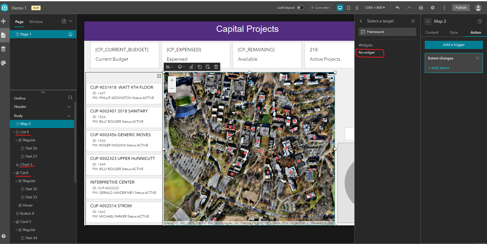Image resolution: width=487 pixels, height=244 pixels.
Task: Open the Insert widget plus panel
Action: click(3, 21)
